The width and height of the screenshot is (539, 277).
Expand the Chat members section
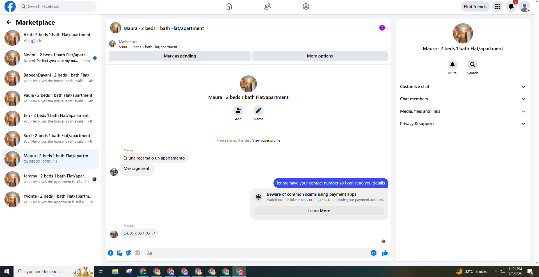(x=463, y=99)
